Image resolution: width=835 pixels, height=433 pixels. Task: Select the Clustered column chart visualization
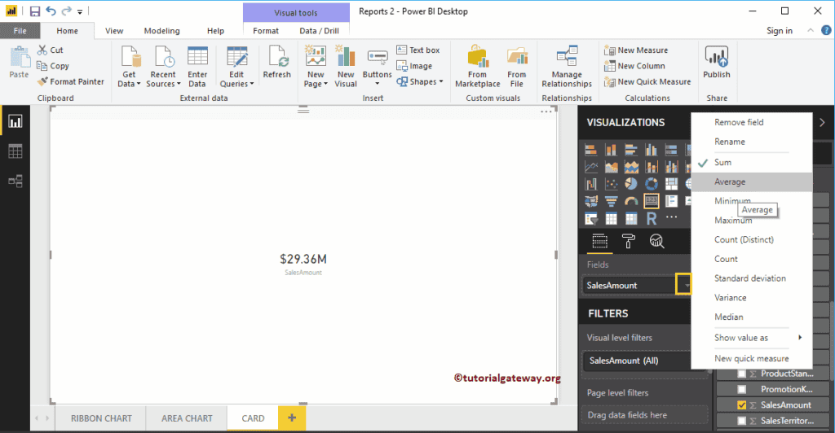[x=651, y=150]
